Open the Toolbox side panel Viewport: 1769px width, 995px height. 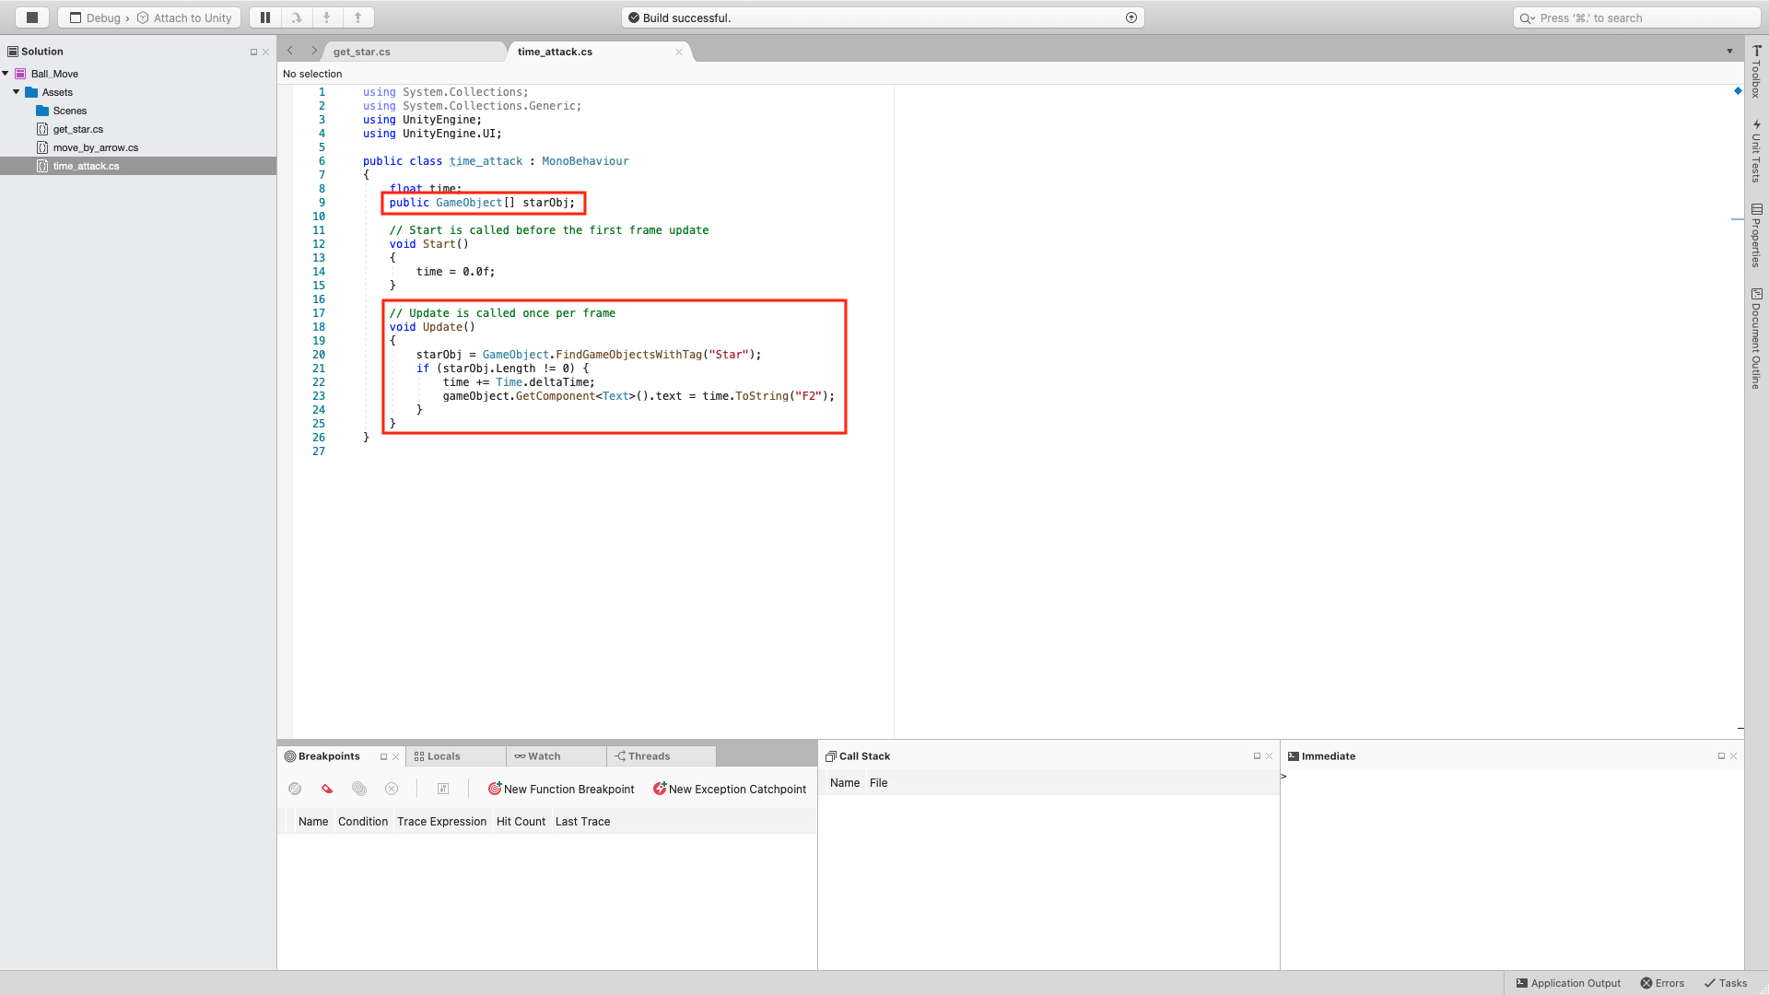[x=1756, y=72]
